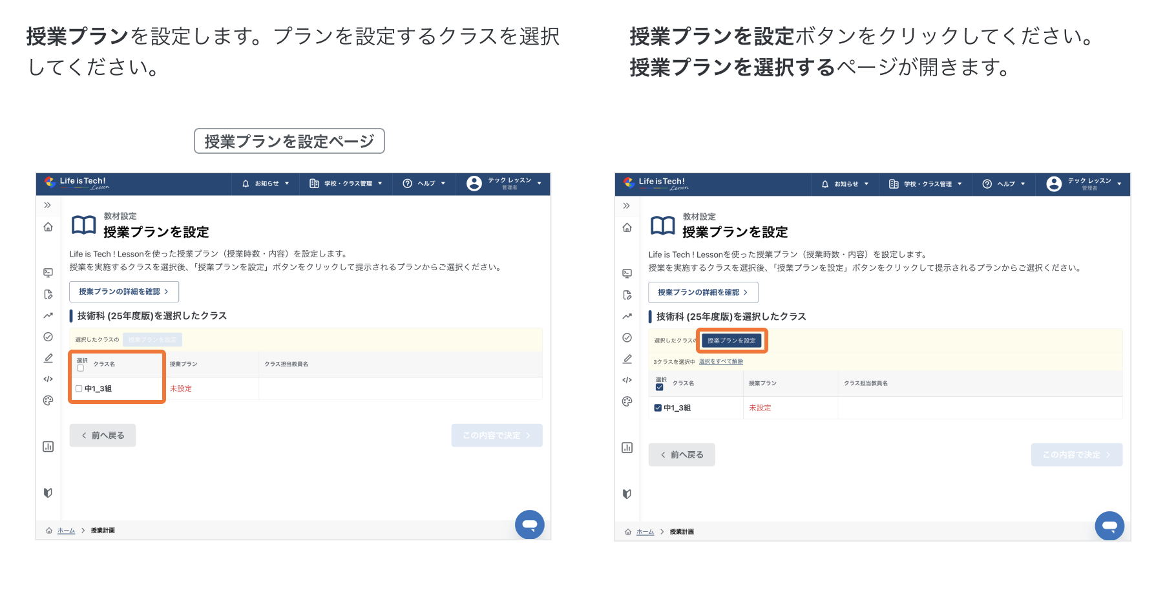Tick the select-all header checkbox in left screenshot
Screen dimensions: 1176x592
click(x=81, y=368)
